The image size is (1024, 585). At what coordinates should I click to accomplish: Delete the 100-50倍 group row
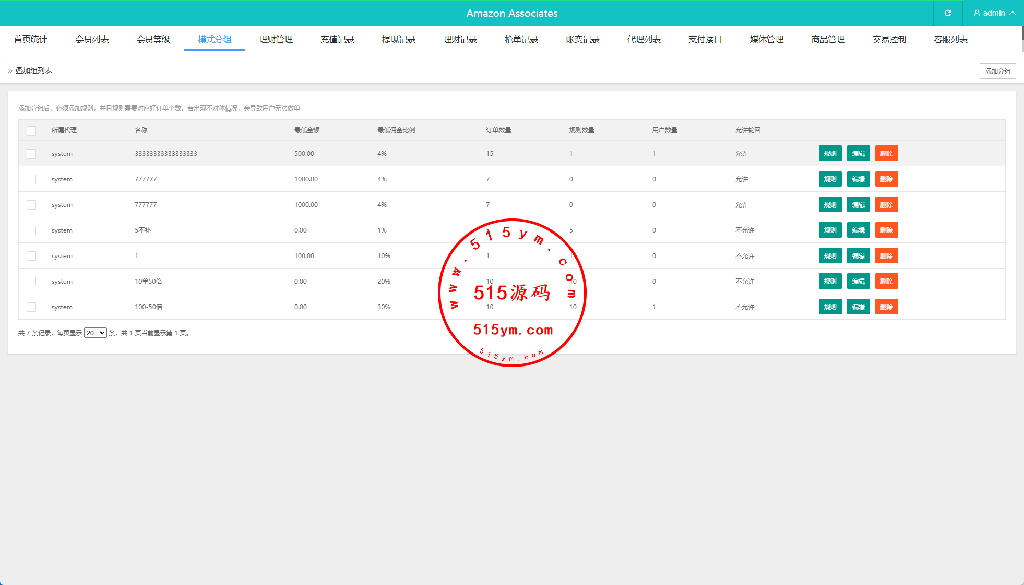coord(886,307)
